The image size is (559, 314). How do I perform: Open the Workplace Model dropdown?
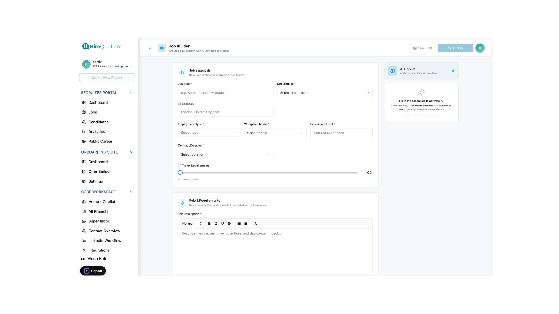click(275, 133)
